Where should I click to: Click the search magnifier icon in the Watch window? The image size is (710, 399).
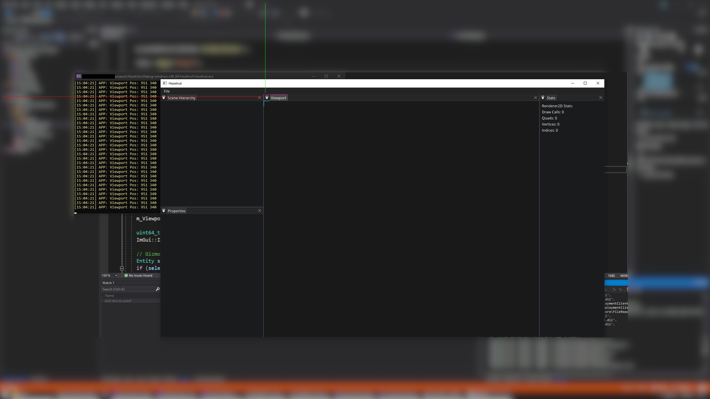pos(157,289)
